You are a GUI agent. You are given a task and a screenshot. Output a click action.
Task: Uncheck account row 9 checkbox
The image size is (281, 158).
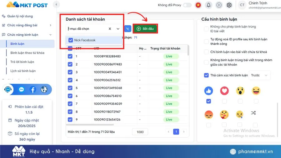[70, 120]
